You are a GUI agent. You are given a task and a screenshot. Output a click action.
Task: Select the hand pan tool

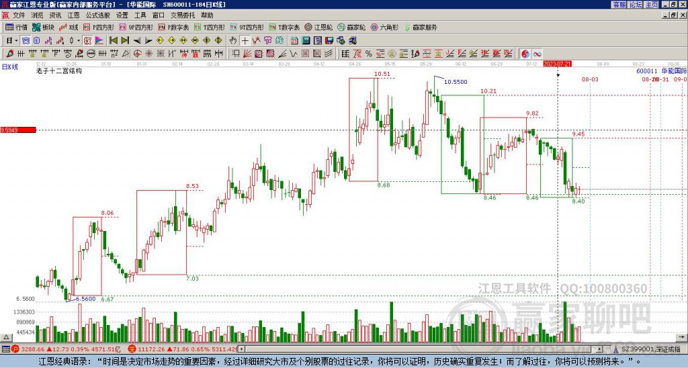coord(233,41)
